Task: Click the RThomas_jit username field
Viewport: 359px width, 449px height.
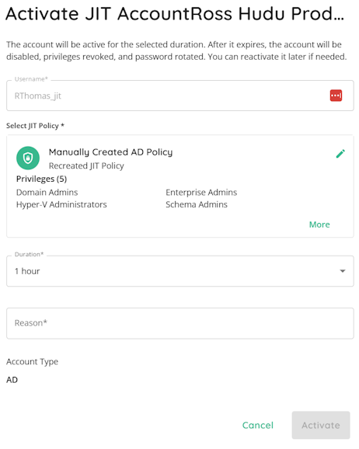Action: click(180, 96)
